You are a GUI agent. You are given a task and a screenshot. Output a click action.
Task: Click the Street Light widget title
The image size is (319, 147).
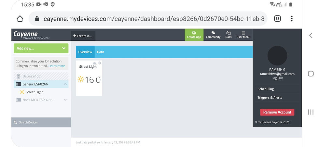[88, 67]
